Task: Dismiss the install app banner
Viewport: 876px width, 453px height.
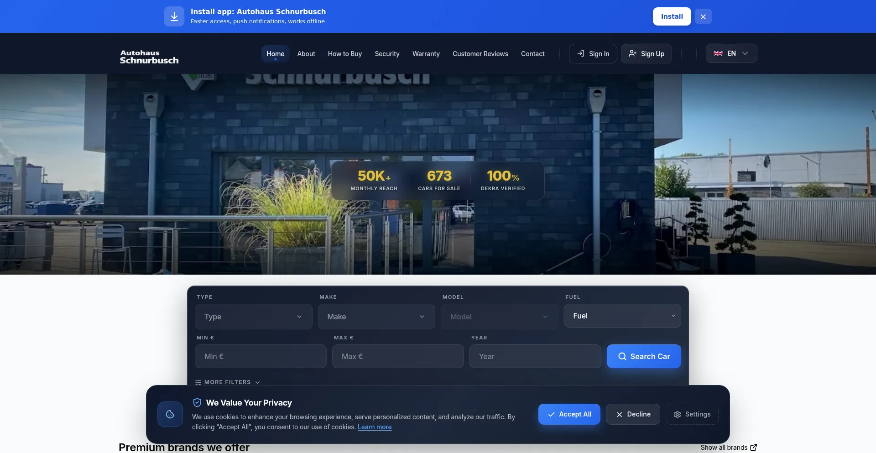Action: coord(703,16)
